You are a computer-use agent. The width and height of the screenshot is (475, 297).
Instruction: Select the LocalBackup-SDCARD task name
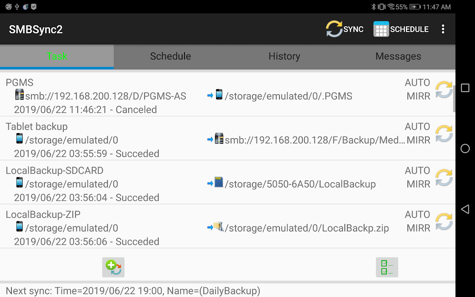[55, 170]
